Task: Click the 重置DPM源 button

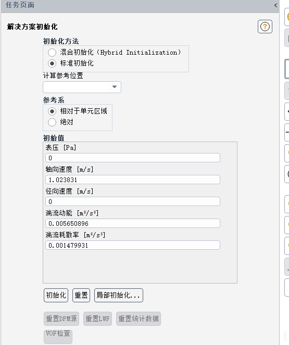Action: pos(61,318)
